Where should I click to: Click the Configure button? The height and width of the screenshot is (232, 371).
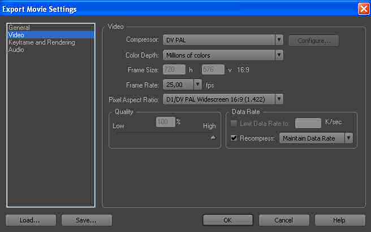click(313, 41)
